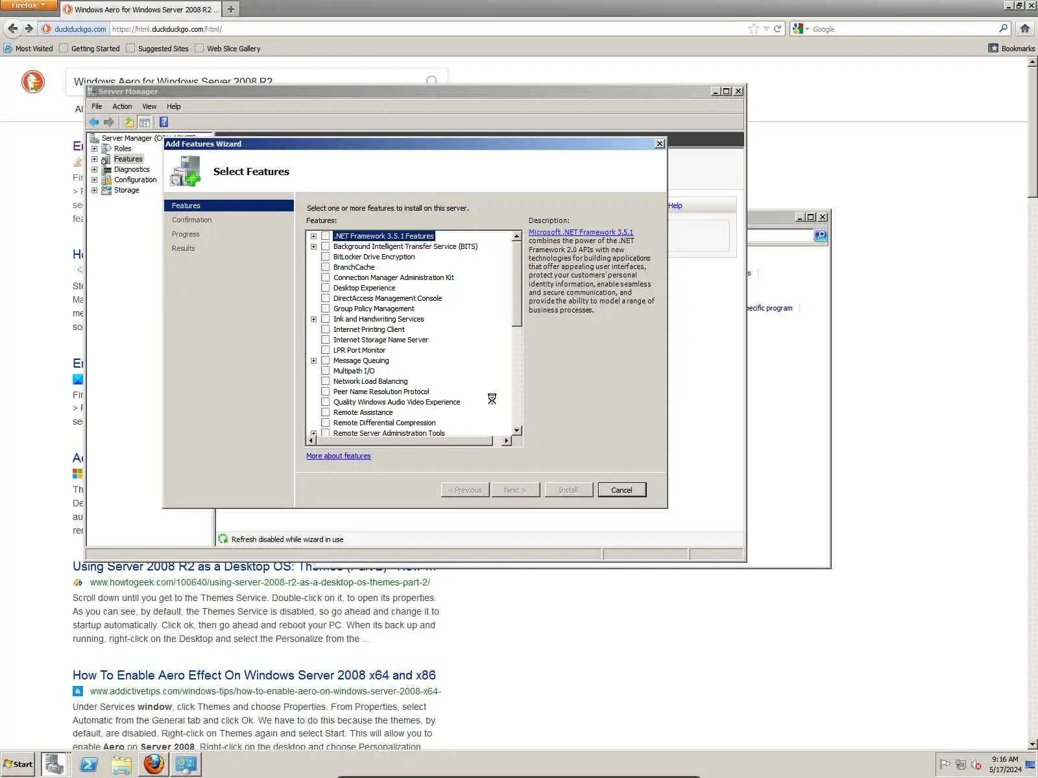Check the Multipath I/O checkbox
The image size is (1038, 778).
coord(326,371)
